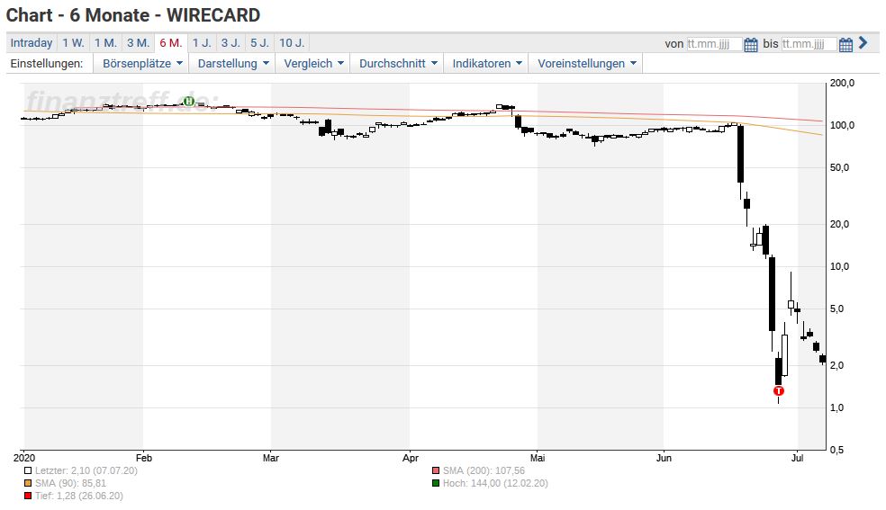This screenshot has width=886, height=510.
Task: Select the 6 M. time range tab
Action: [x=171, y=43]
